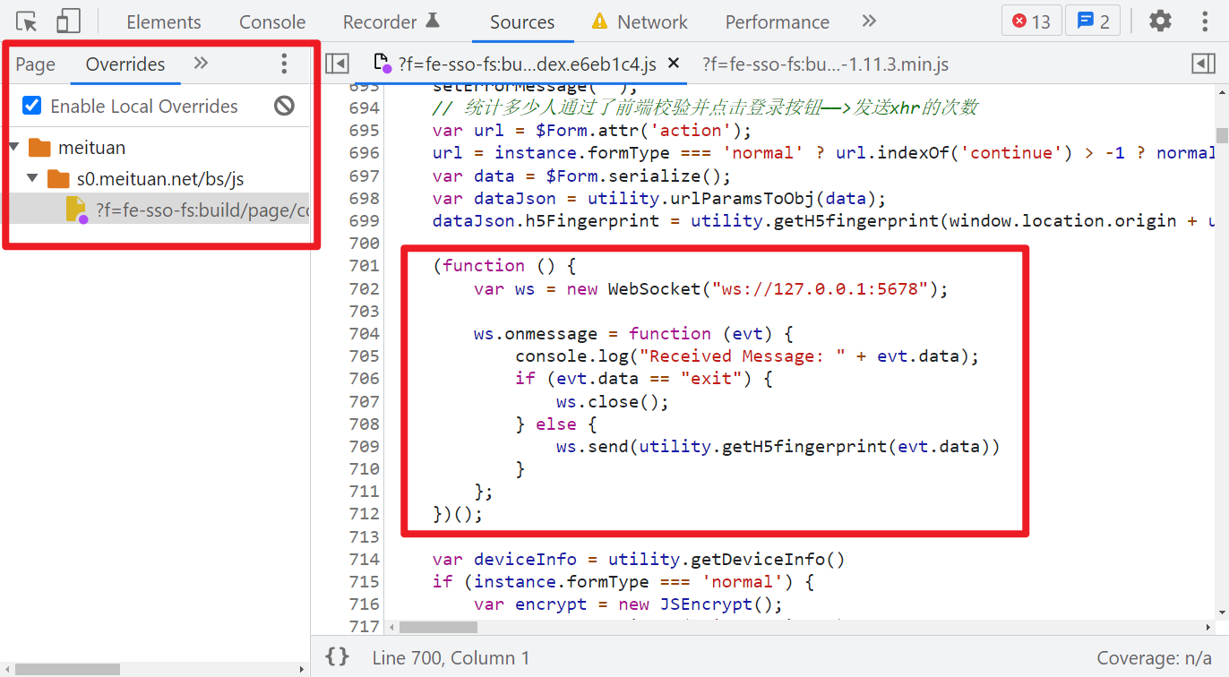Open the Recorder tab
Image resolution: width=1229 pixels, height=677 pixels.
pyautogui.click(x=391, y=21)
